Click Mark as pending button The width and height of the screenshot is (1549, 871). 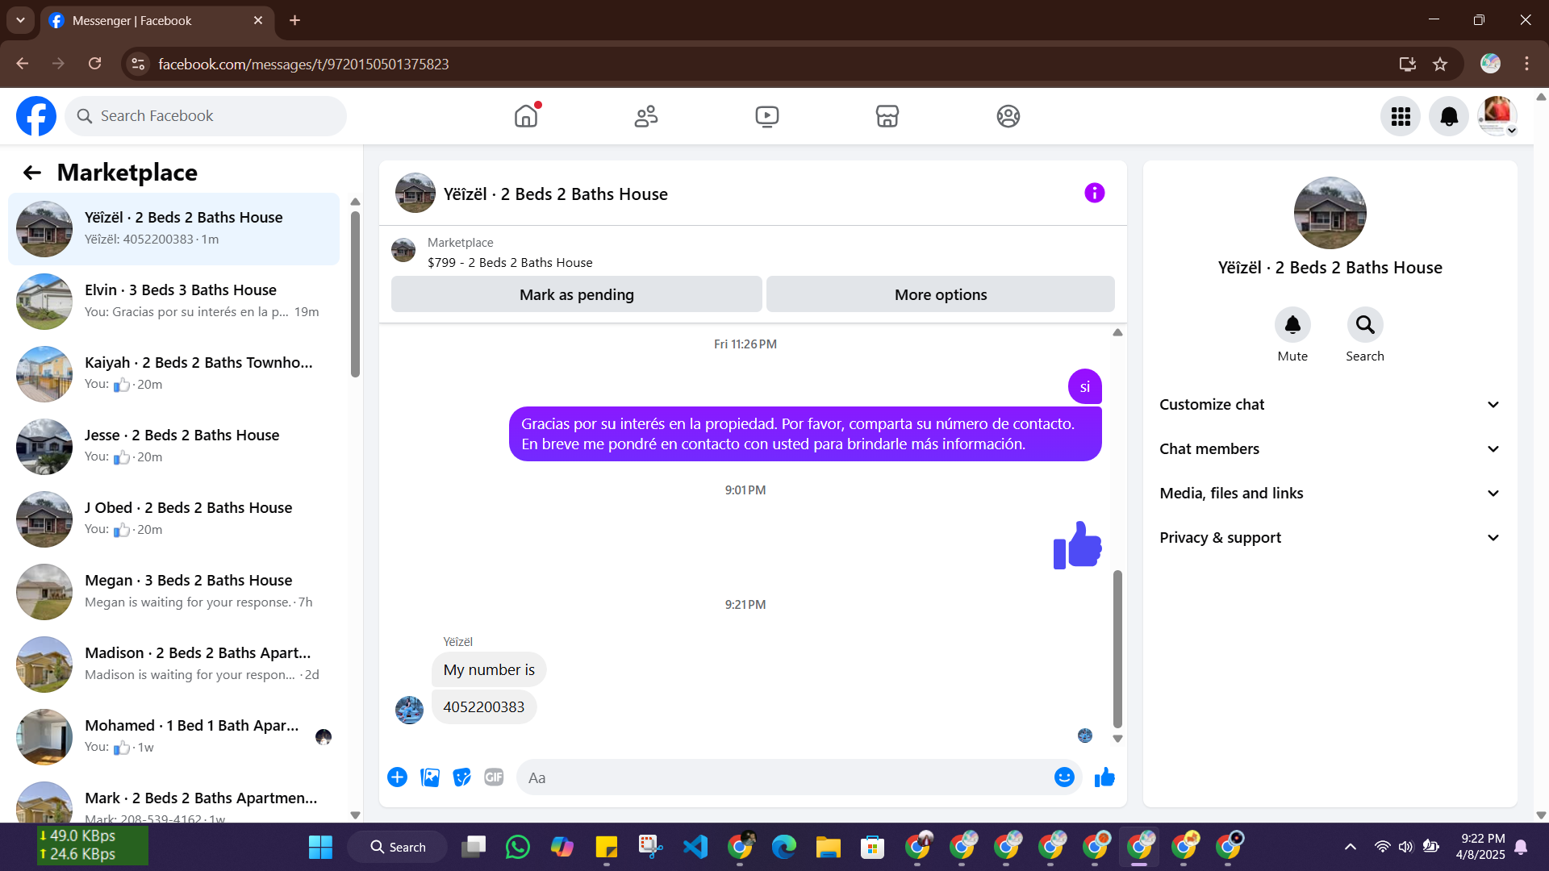(x=576, y=295)
